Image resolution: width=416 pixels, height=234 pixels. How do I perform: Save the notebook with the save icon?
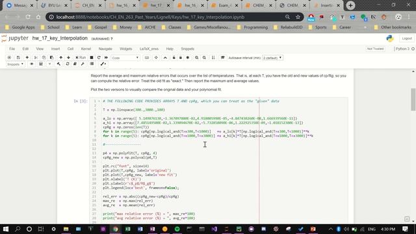[18, 58]
